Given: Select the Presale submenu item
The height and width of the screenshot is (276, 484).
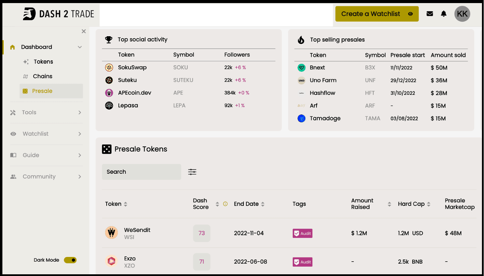Looking at the screenshot, I should [x=51, y=91].
